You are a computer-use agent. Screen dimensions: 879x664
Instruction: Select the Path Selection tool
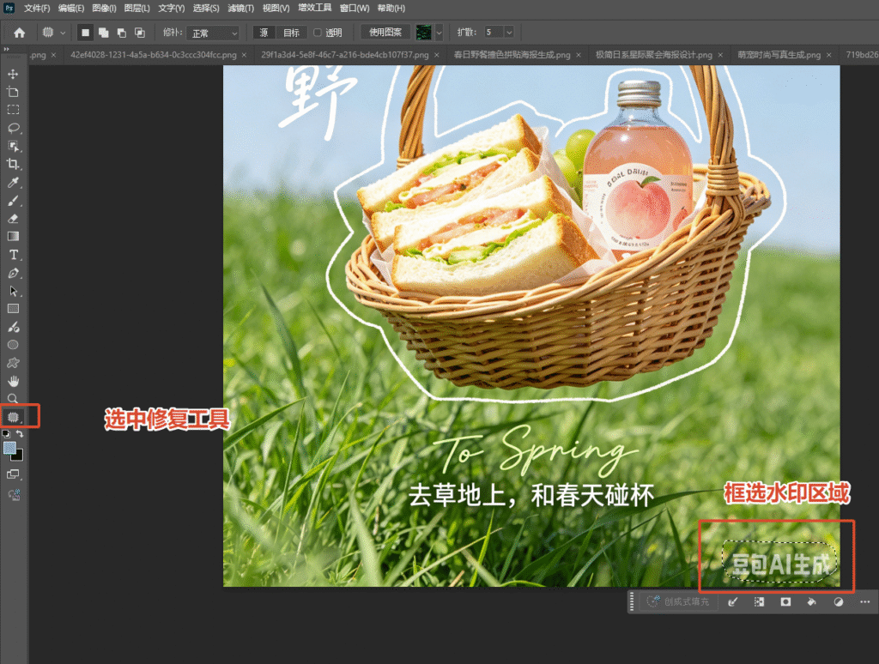click(x=13, y=291)
